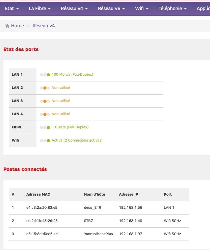
Task: Click LAN 3 orange status indicator
Action: tap(45, 101)
